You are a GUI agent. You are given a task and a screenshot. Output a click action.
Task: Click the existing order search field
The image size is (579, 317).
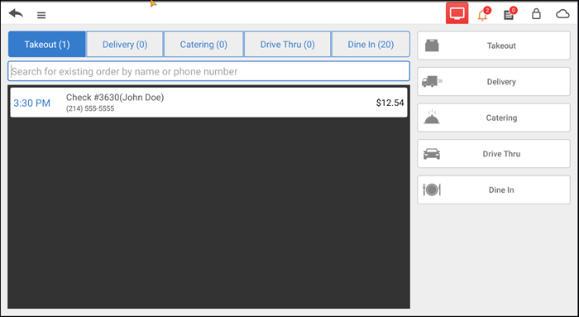[208, 71]
